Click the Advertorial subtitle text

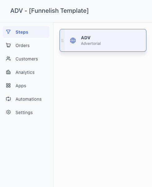(x=91, y=44)
